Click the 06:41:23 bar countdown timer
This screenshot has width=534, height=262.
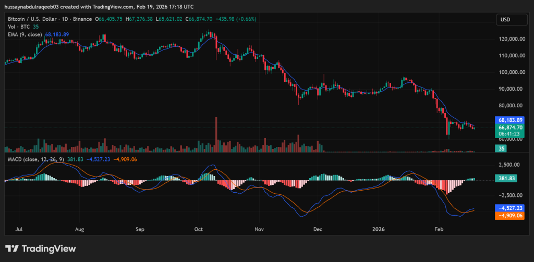511,134
